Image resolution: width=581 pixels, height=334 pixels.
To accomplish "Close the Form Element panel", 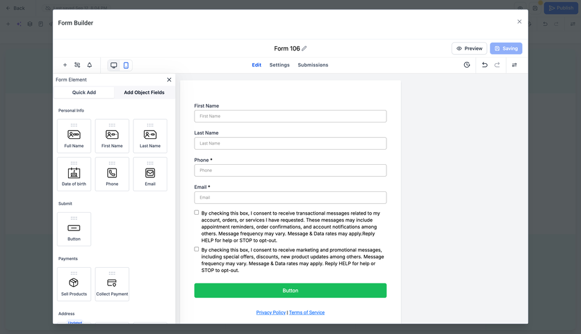I will click(x=169, y=80).
